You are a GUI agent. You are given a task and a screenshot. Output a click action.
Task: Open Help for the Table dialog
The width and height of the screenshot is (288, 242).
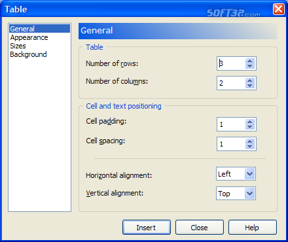tap(253, 228)
